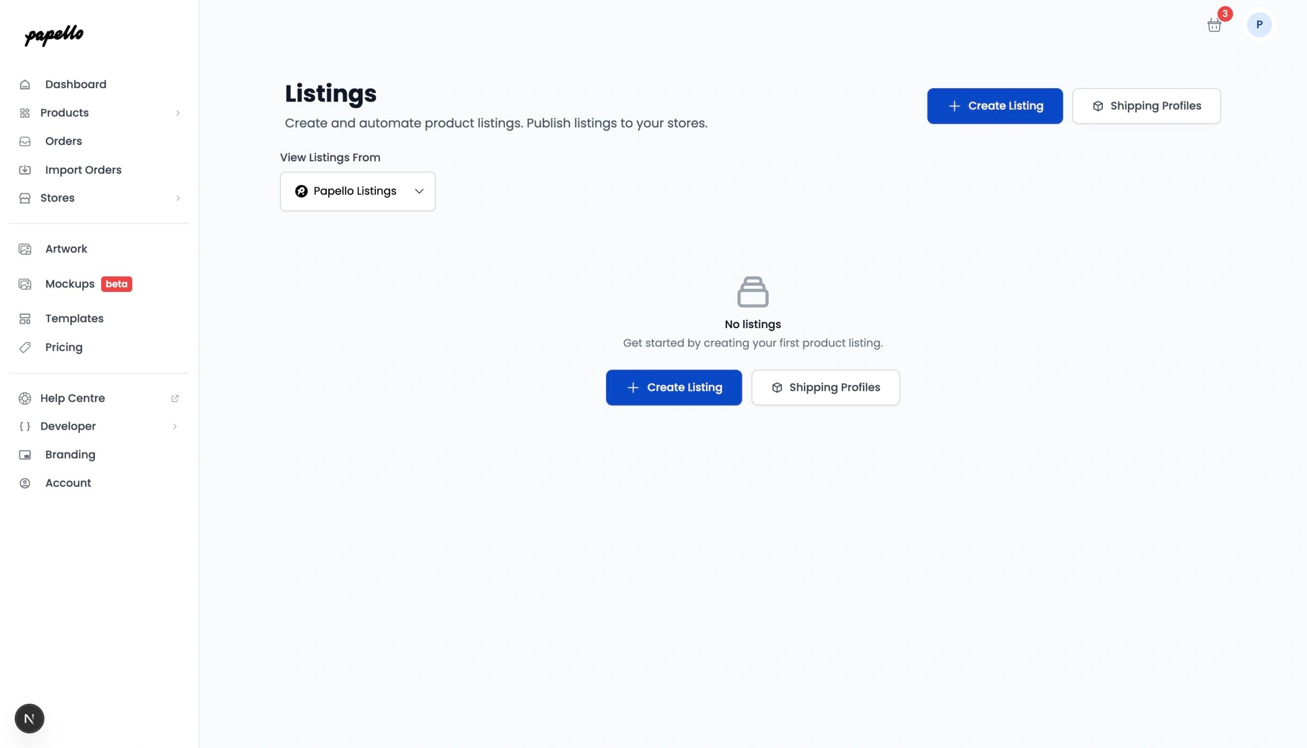The image size is (1307, 748).
Task: Click the cart icon with badge 3
Action: point(1214,24)
